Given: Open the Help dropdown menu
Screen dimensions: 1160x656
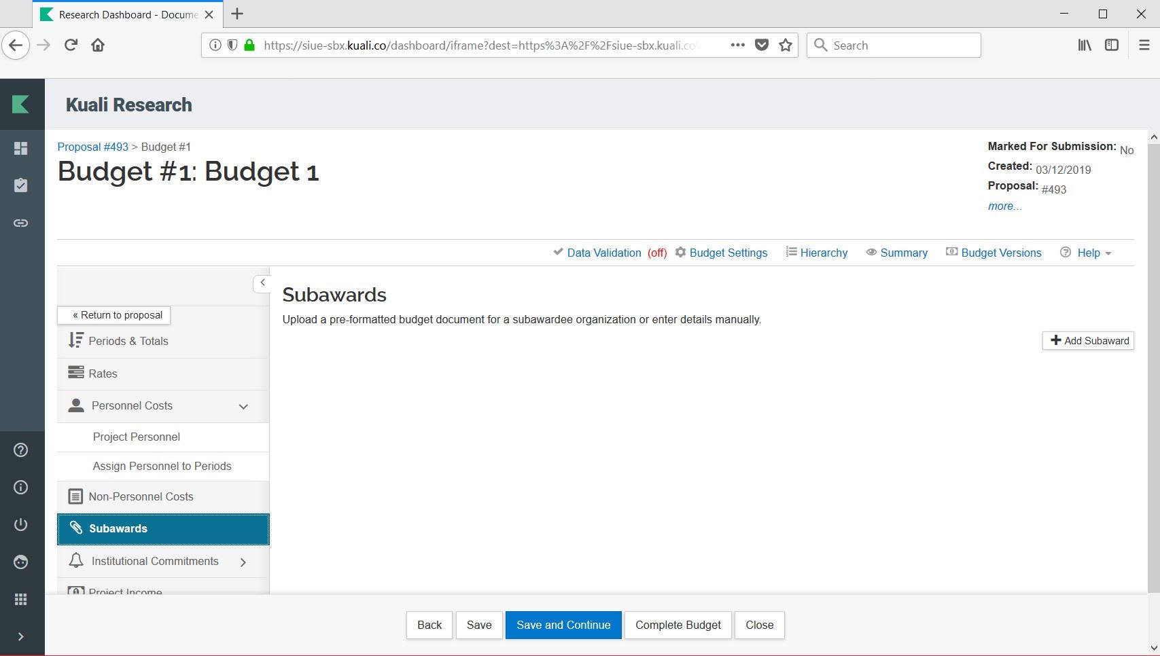Looking at the screenshot, I should pyautogui.click(x=1088, y=253).
